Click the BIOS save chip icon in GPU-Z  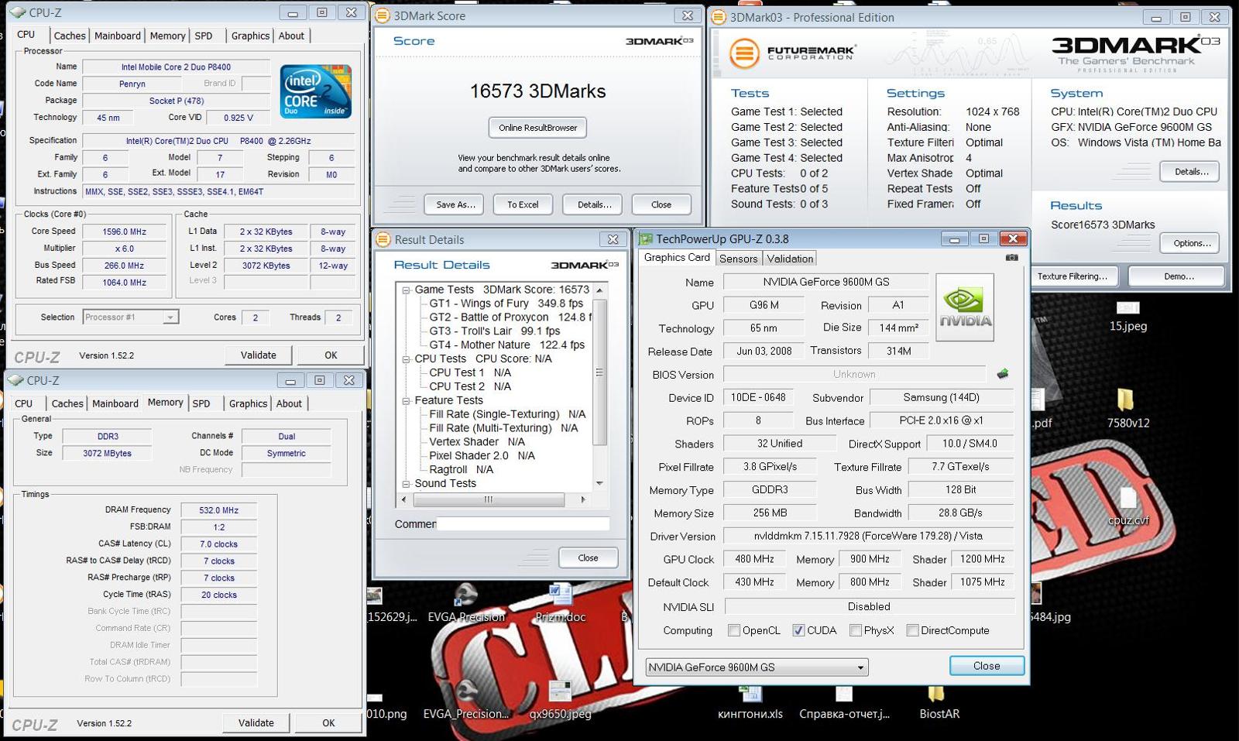1002,374
